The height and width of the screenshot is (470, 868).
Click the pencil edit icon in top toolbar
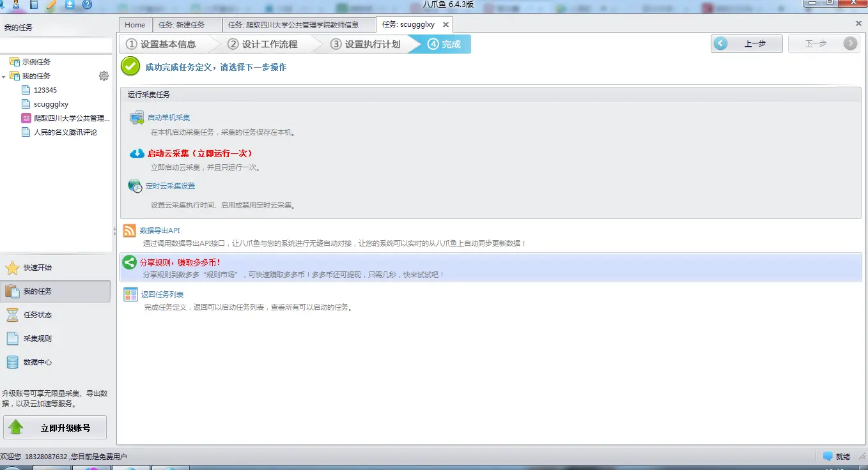coord(52,4)
